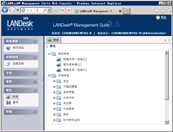The width and height of the screenshot is (173, 132).
Task: Expand the 内容复制 folder node
Action: 54,109
